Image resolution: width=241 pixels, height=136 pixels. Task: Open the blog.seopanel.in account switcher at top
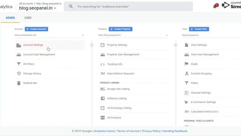point(38,8)
